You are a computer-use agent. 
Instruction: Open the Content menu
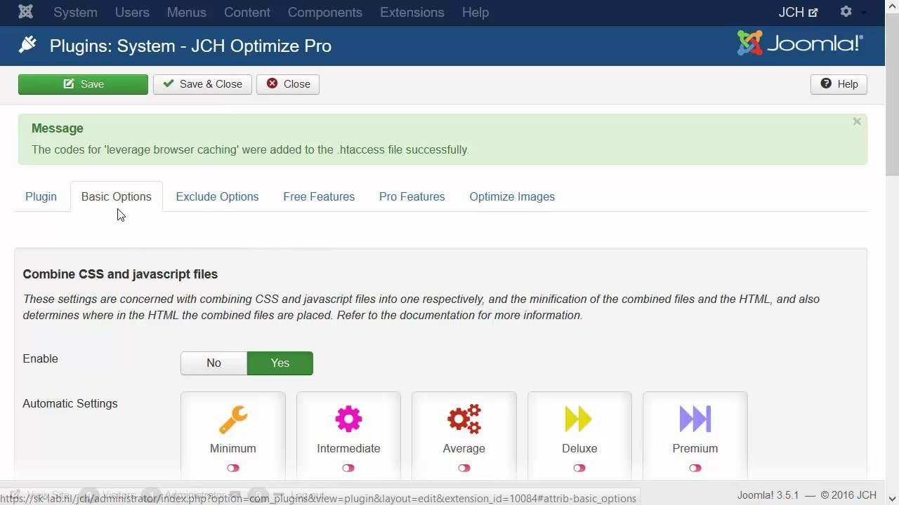(x=247, y=12)
